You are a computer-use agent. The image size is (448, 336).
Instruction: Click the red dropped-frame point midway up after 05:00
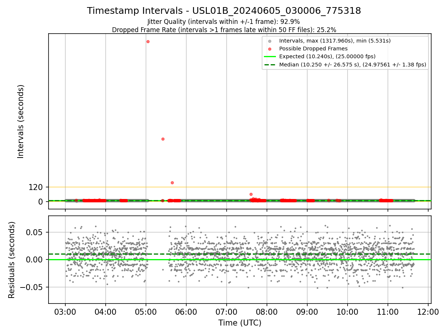pyautogui.click(x=163, y=139)
